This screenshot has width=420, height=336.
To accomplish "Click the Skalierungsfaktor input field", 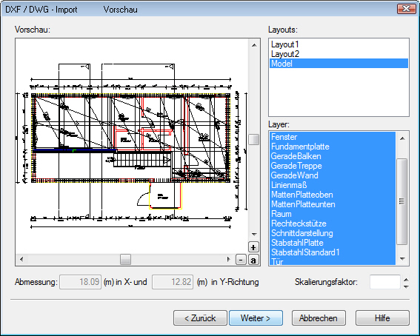I will pyautogui.click(x=385, y=282).
